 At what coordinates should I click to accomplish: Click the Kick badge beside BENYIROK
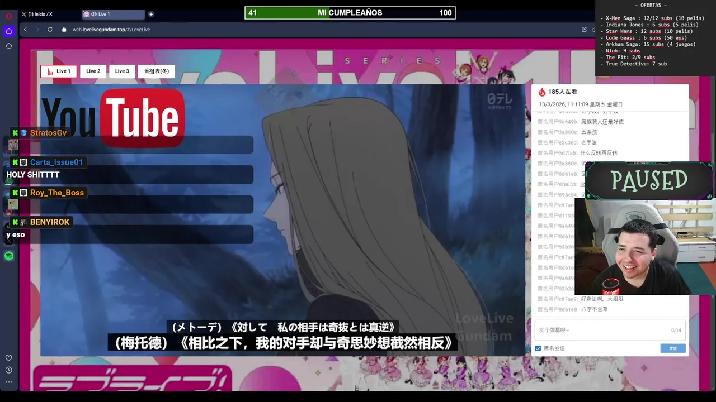[x=16, y=222]
